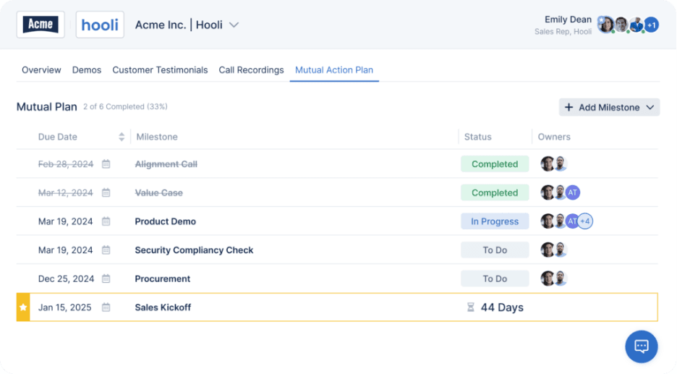677x374 pixels.
Task: Click the hourglass icon beside 44 Days
Action: pos(471,307)
